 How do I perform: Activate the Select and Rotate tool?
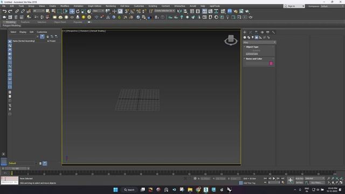(x=78, y=11)
